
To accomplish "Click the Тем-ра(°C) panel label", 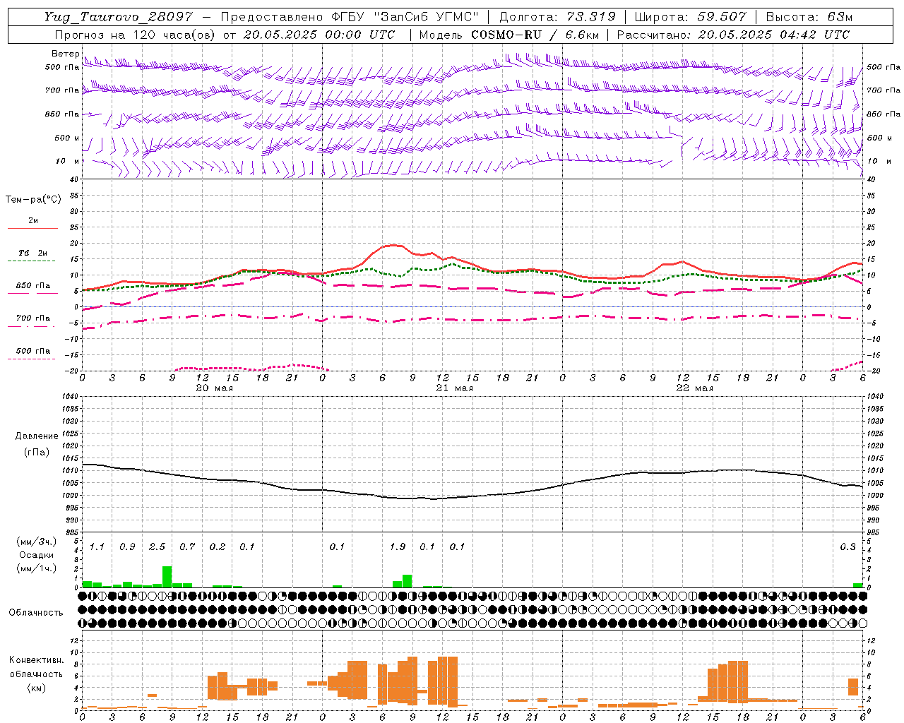I will point(33,199).
